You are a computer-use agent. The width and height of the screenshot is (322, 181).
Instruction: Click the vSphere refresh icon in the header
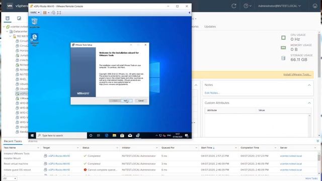pos(233,6)
